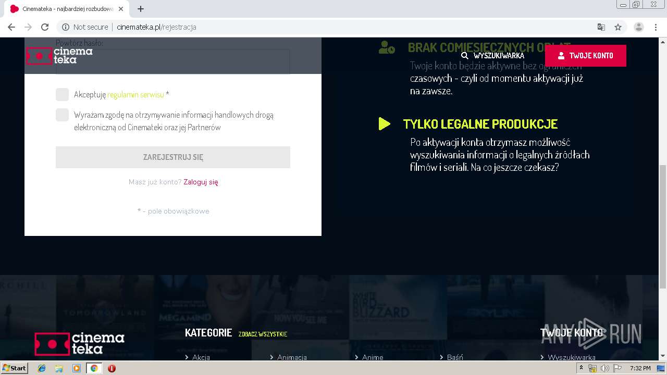Switch to Chrome taskbar icon
667x375 pixels.
(x=94, y=368)
